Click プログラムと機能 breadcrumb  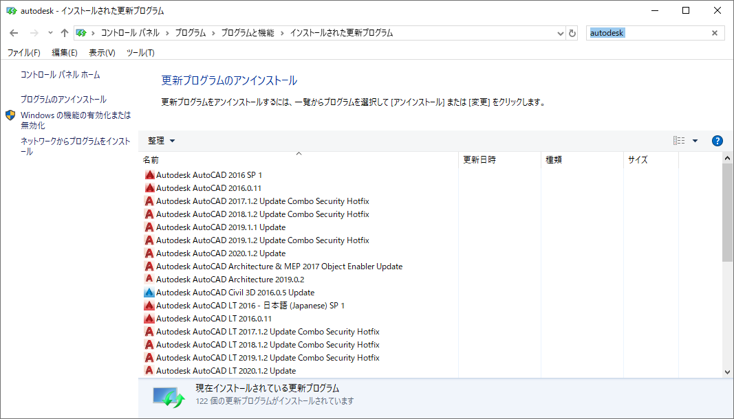[x=248, y=33]
